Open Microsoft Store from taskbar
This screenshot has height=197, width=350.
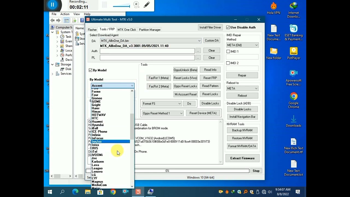[100, 192]
